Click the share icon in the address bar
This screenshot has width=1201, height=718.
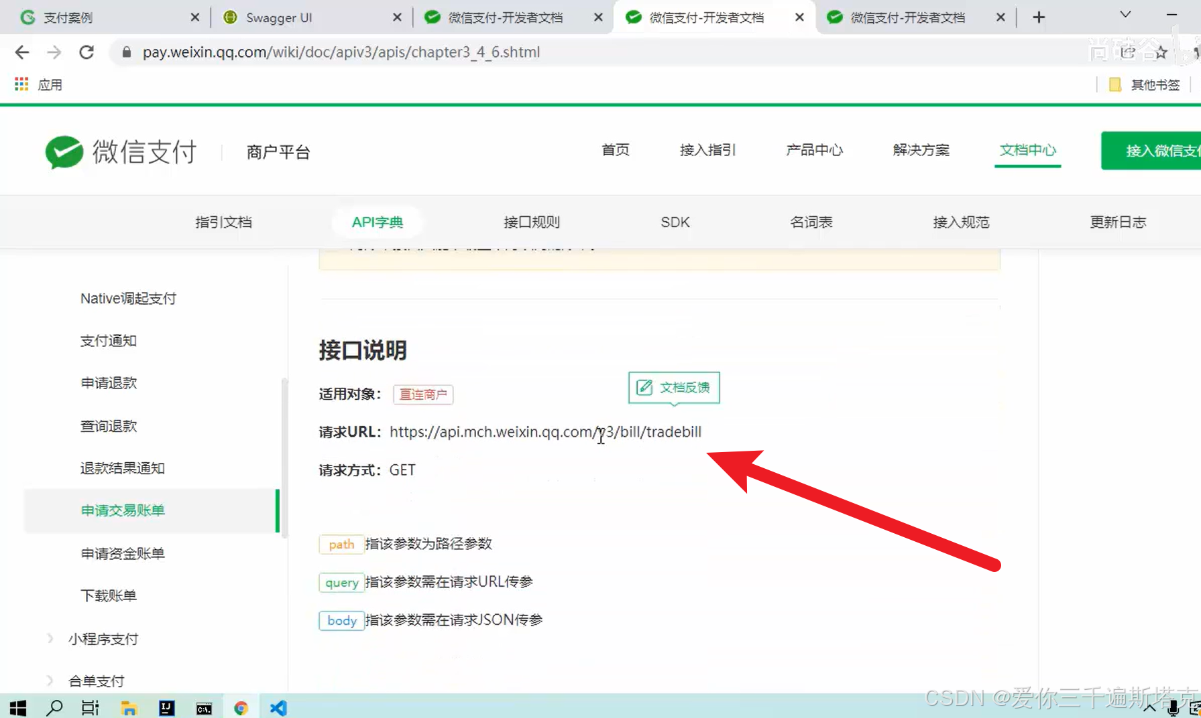pyautogui.click(x=1128, y=52)
